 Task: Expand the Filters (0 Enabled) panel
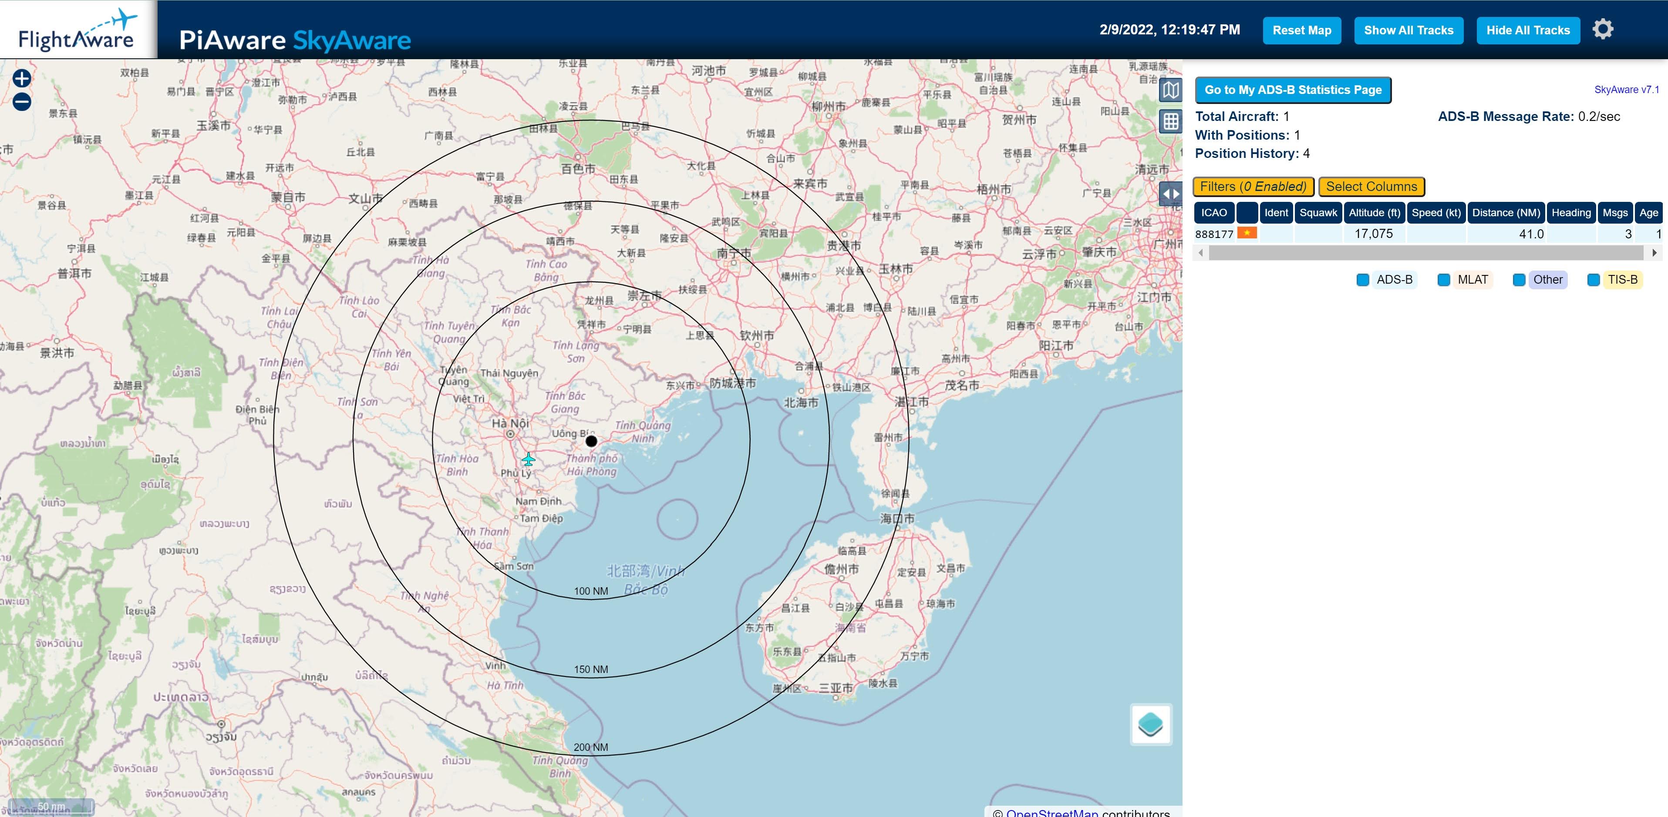[x=1253, y=186]
